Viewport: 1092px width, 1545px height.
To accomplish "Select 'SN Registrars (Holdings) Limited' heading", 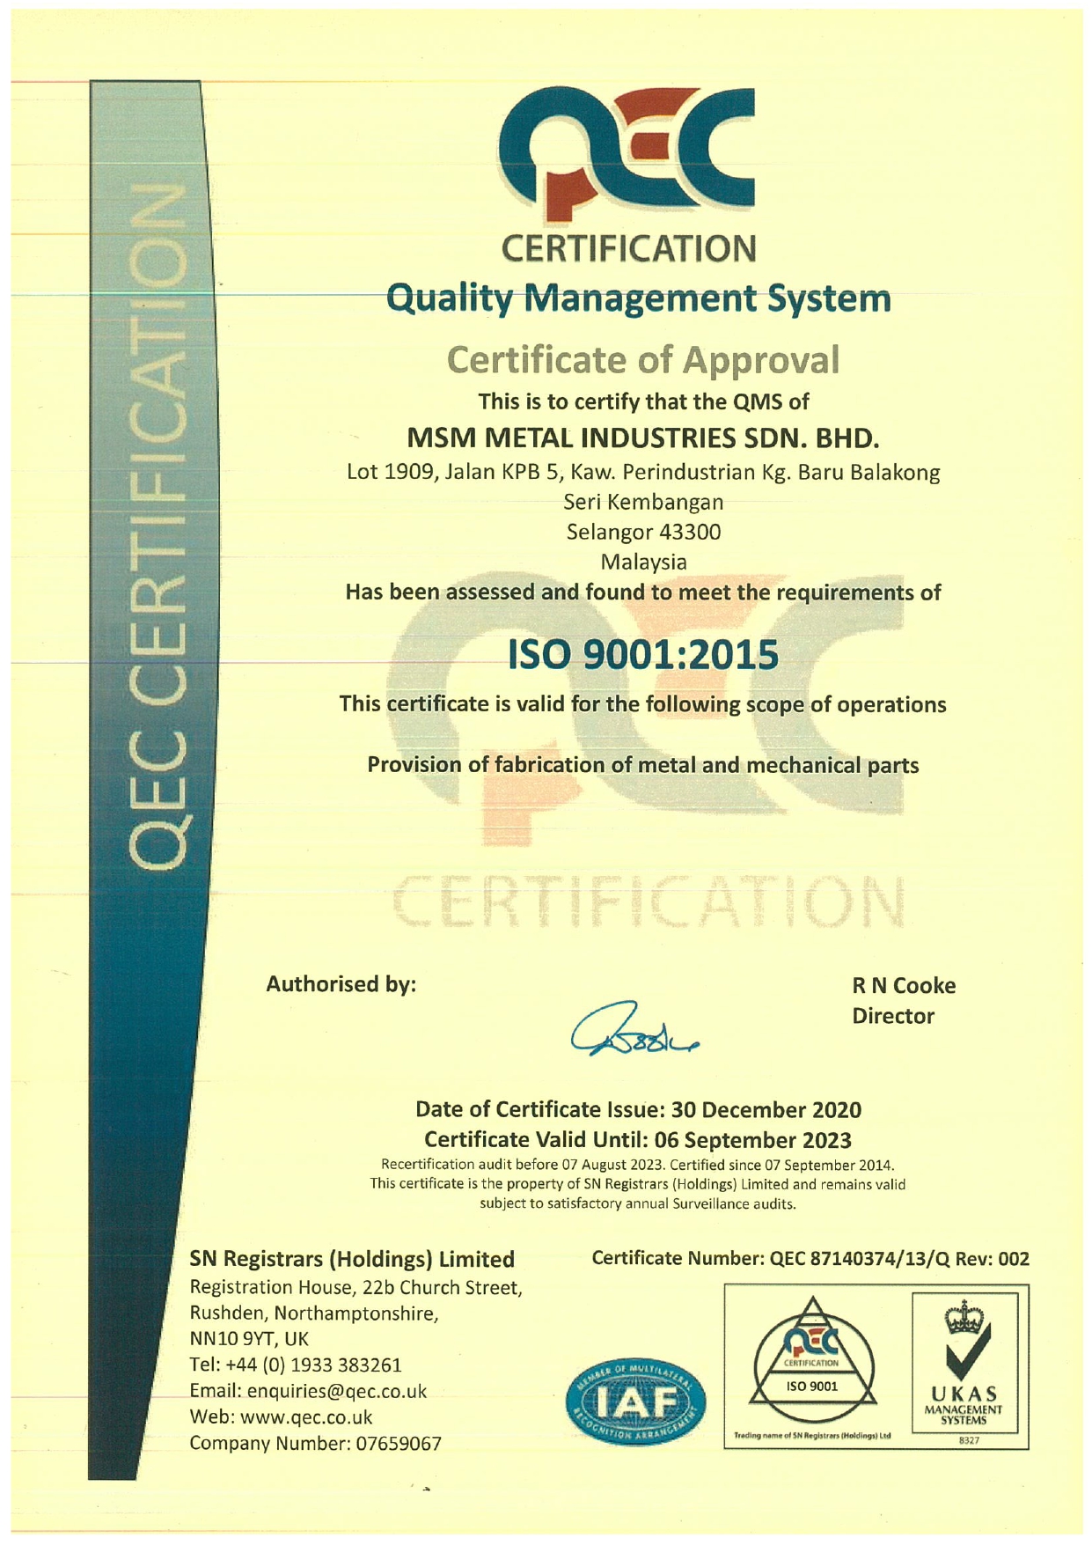I will coord(352,1260).
